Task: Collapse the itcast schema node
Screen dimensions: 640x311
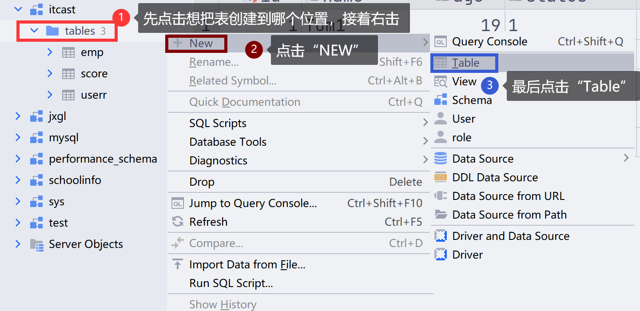Action: 18,9
